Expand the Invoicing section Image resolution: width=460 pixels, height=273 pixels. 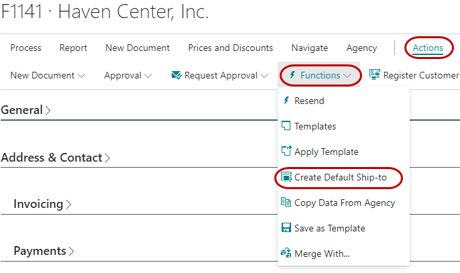click(x=42, y=204)
